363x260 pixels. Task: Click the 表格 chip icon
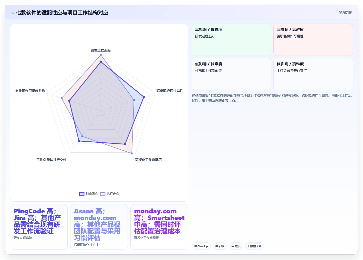(x=217, y=246)
